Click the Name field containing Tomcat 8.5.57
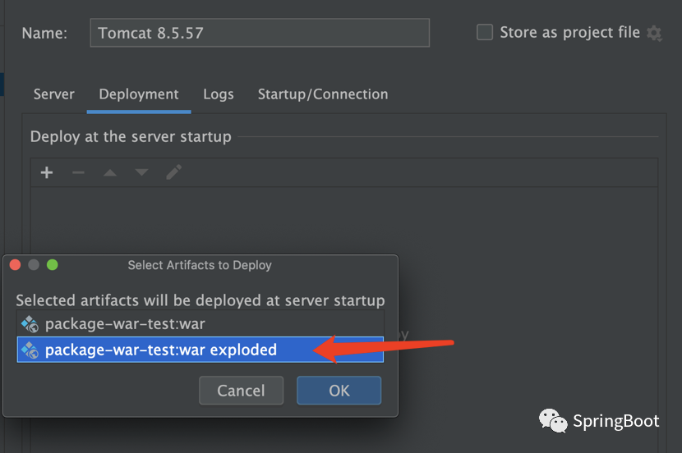The image size is (682, 453). click(x=260, y=33)
